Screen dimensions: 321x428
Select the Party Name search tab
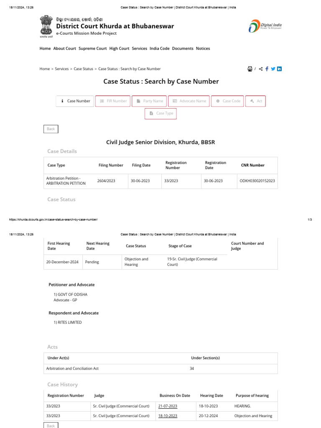(x=150, y=101)
